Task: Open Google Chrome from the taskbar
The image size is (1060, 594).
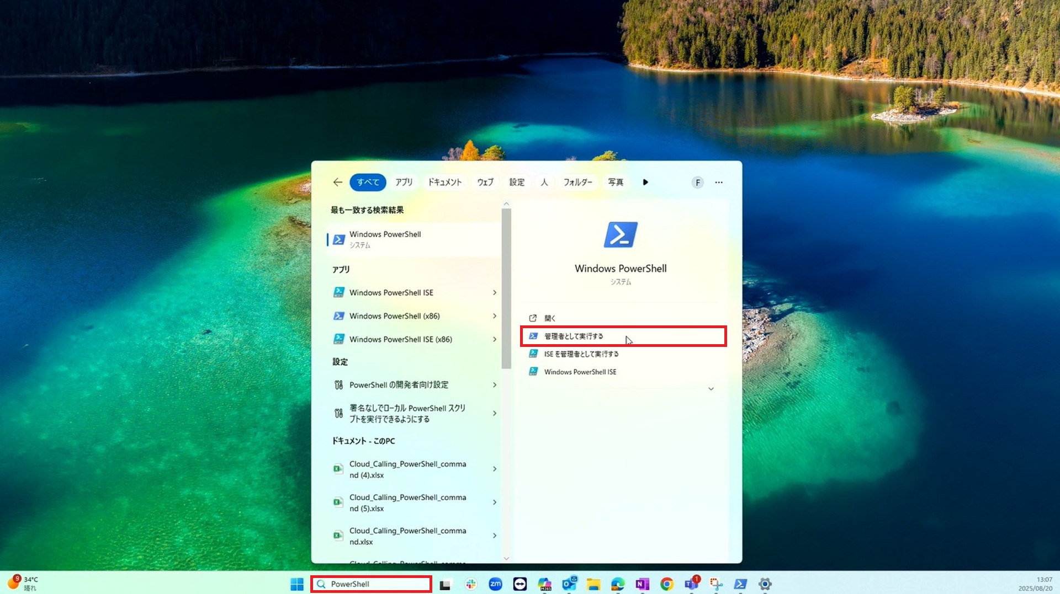Action: (666, 584)
